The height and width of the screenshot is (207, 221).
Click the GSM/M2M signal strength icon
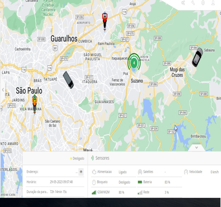click(x=94, y=192)
